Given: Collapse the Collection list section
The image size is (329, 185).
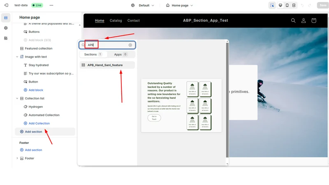Looking at the screenshot, I should (x=17, y=98).
